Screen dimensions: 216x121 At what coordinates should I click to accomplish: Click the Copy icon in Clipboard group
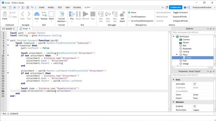[x=10, y=16]
